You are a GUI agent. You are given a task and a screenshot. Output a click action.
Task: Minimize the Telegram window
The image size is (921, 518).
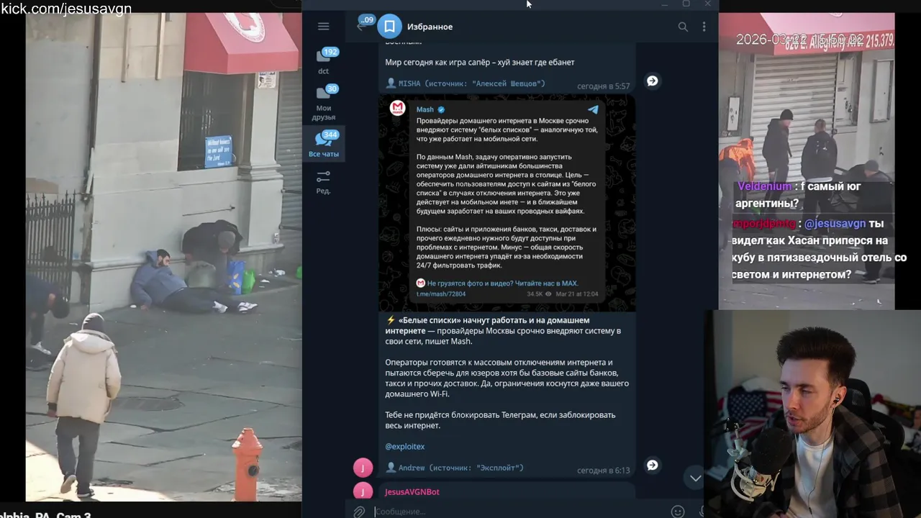(x=665, y=4)
